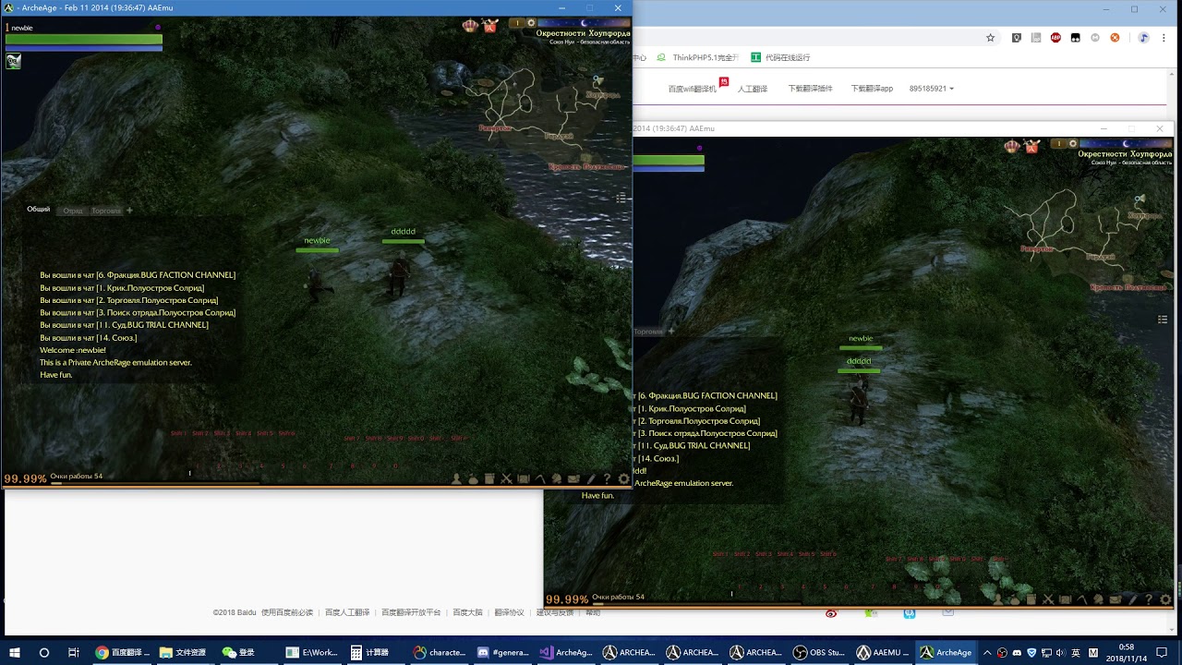Click AdBlock Plus extension icon in Chrome
This screenshot has height=665, width=1182.
1055,38
